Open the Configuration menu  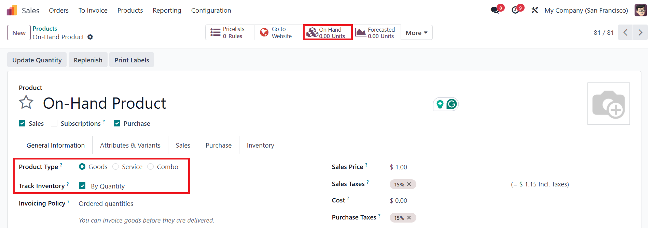tap(211, 11)
